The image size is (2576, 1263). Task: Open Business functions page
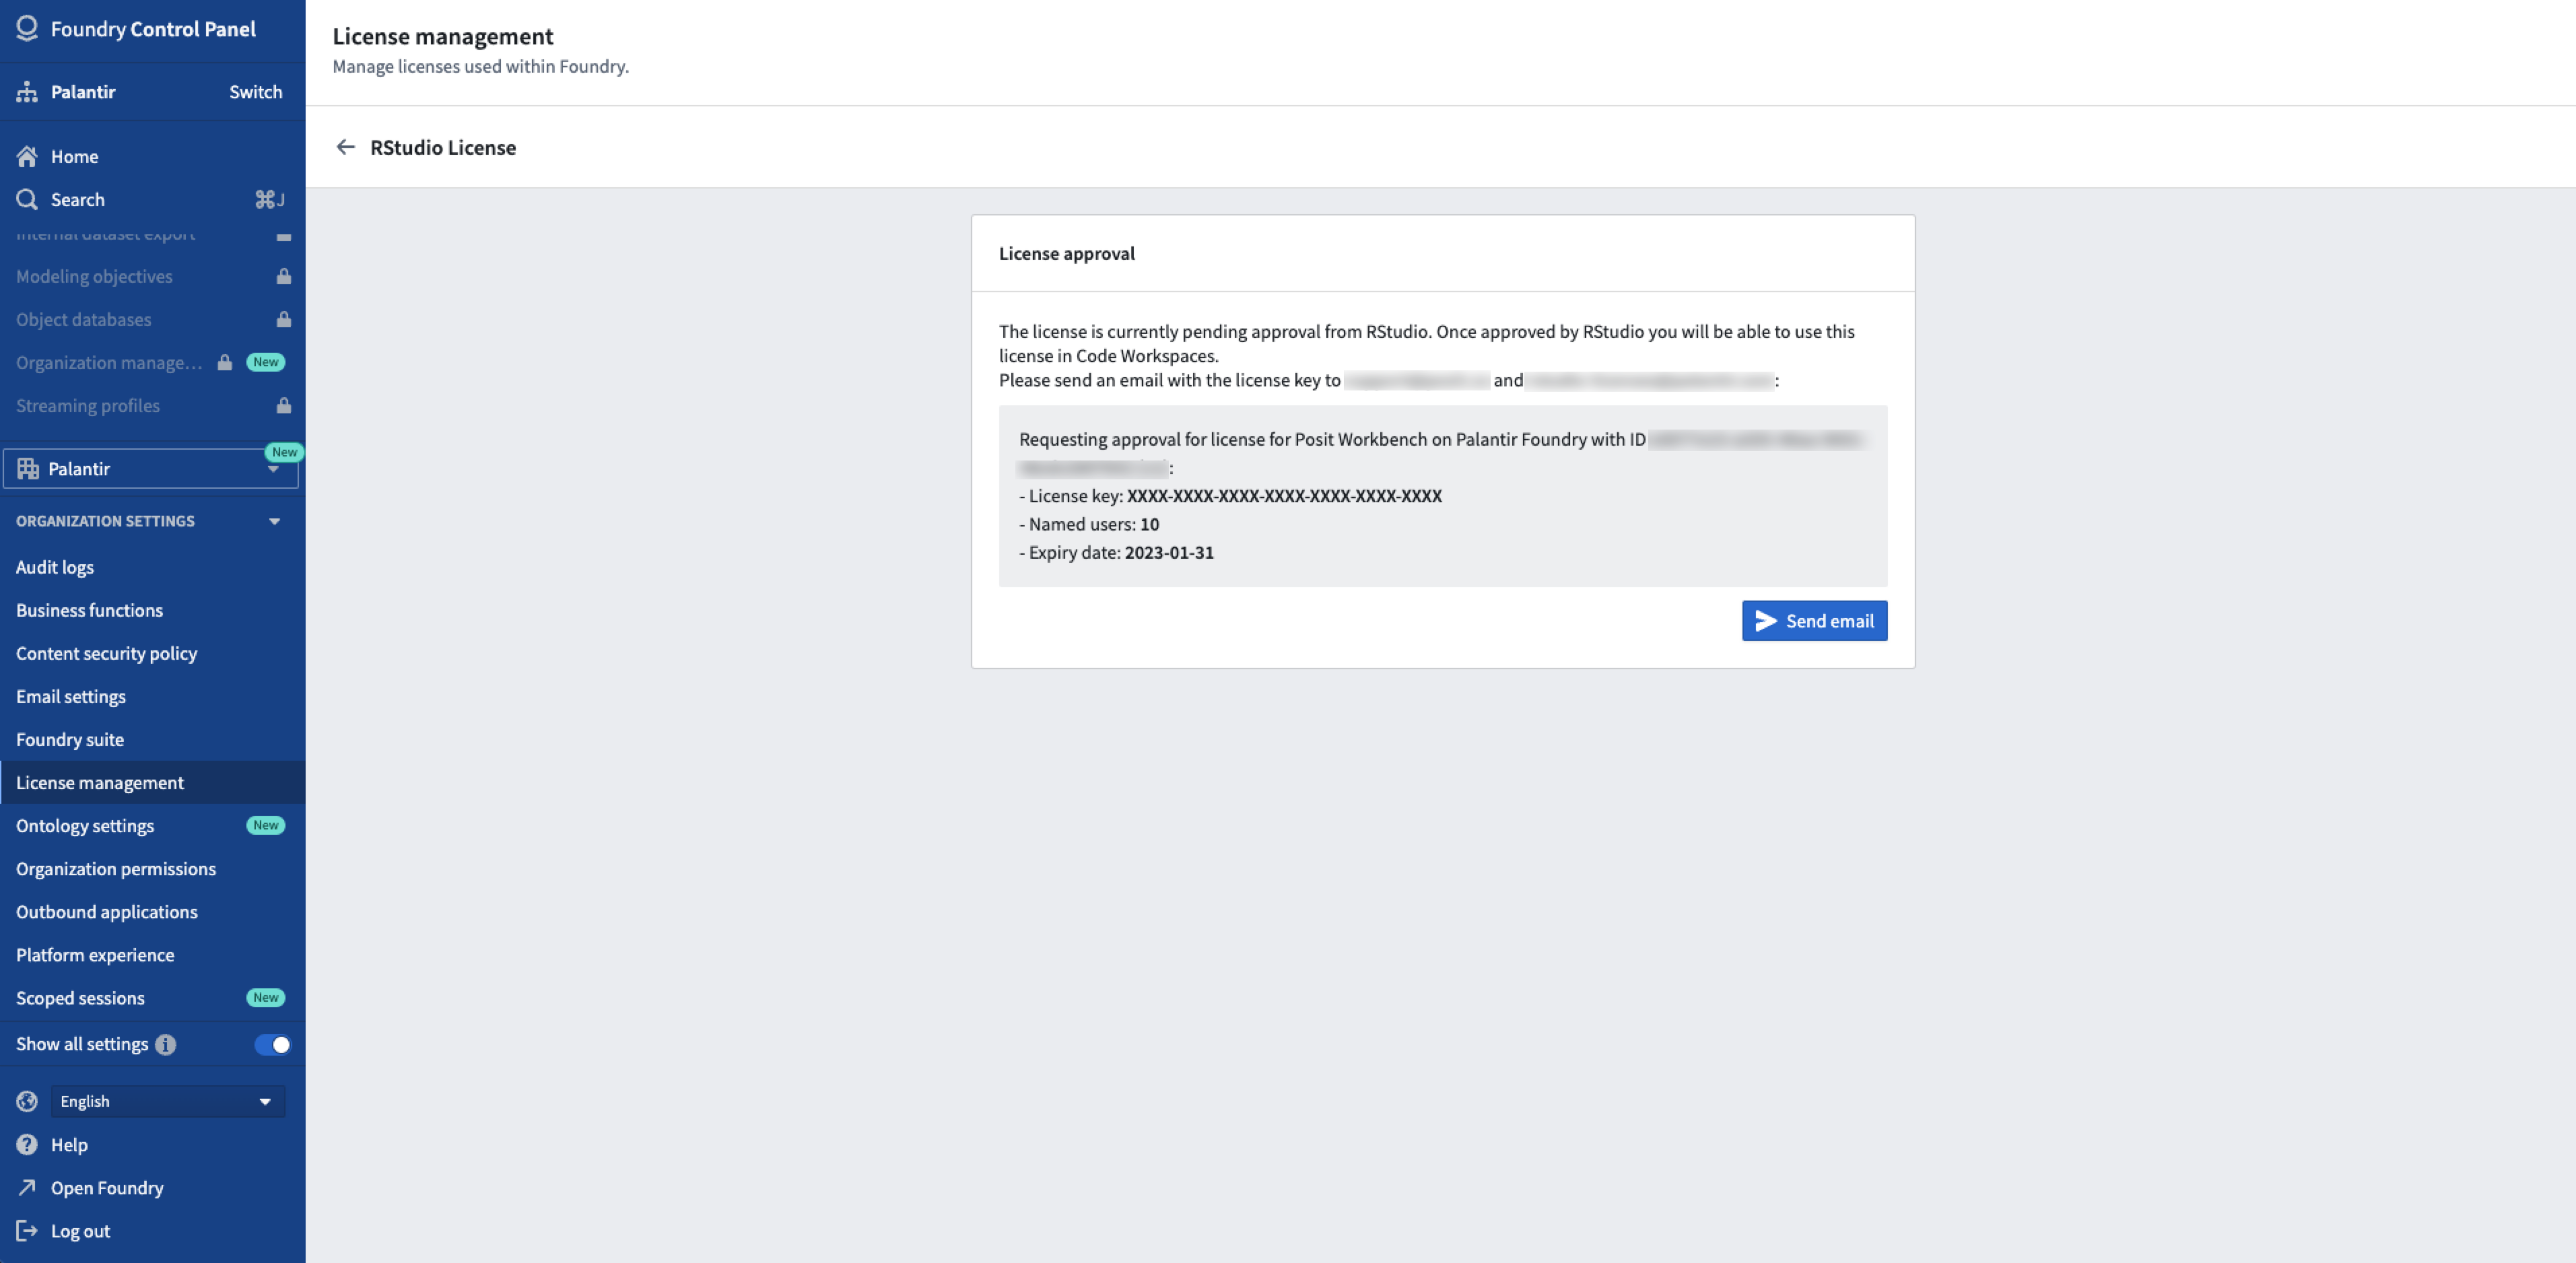click(x=152, y=610)
